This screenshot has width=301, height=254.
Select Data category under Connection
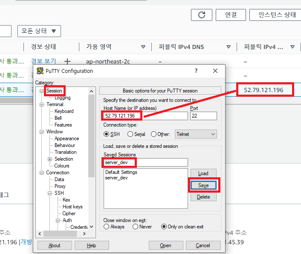click(x=59, y=179)
